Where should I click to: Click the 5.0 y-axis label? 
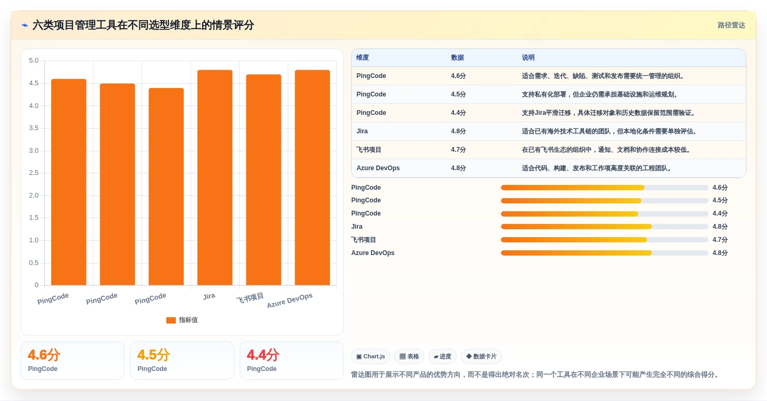[33, 61]
